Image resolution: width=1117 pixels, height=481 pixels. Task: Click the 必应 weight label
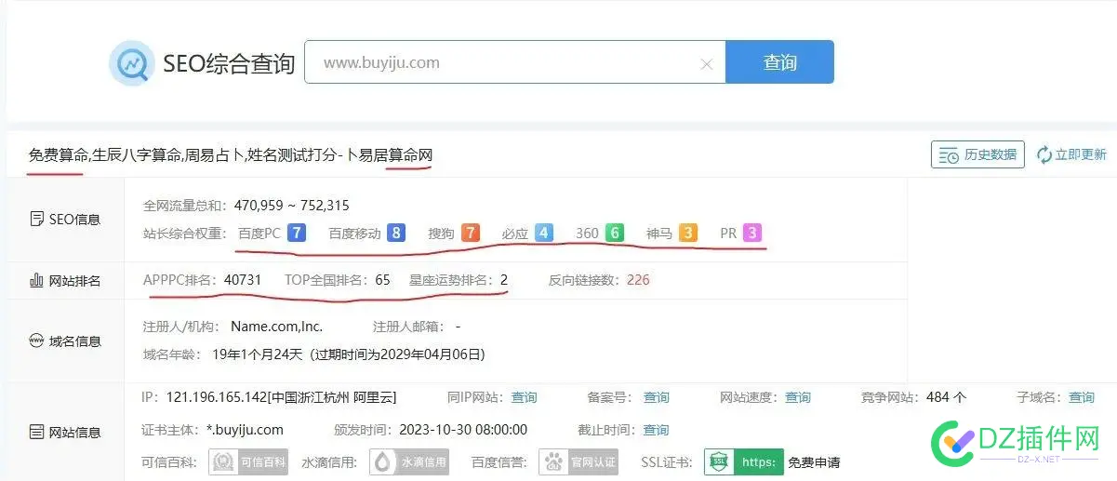click(514, 234)
